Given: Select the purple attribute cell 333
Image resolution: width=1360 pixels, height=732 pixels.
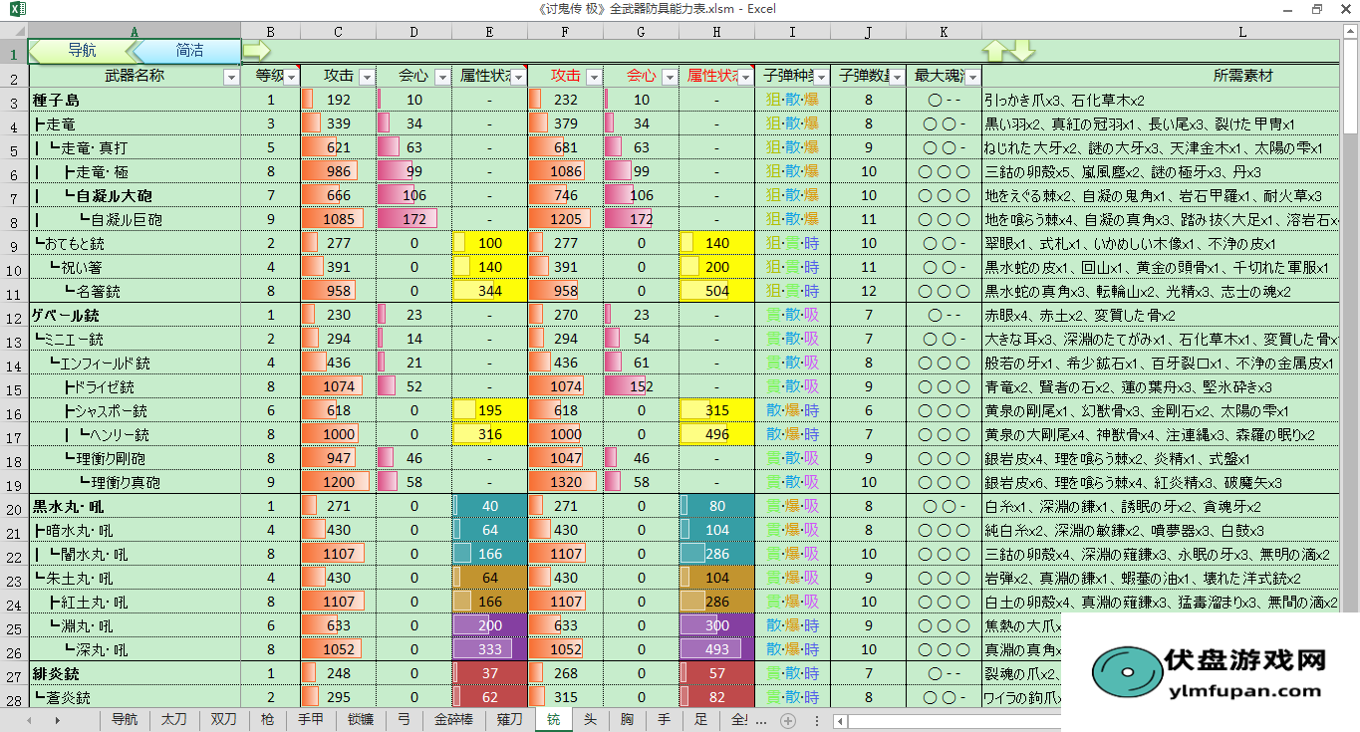Looking at the screenshot, I should pos(489,649).
